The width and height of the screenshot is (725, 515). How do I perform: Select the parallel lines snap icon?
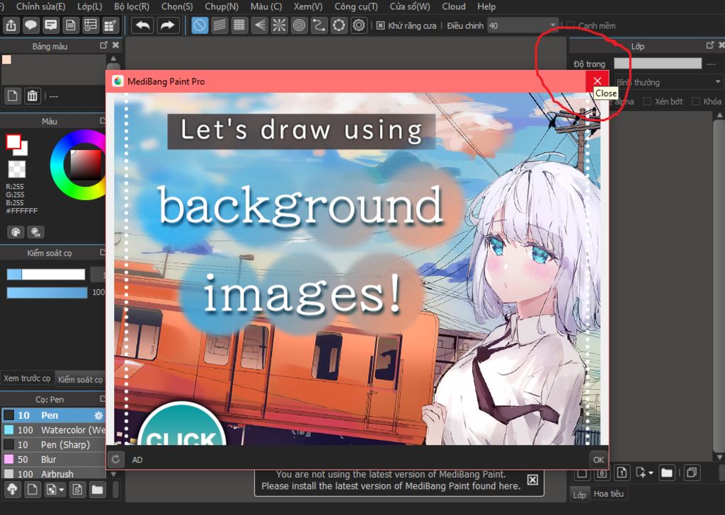point(219,25)
